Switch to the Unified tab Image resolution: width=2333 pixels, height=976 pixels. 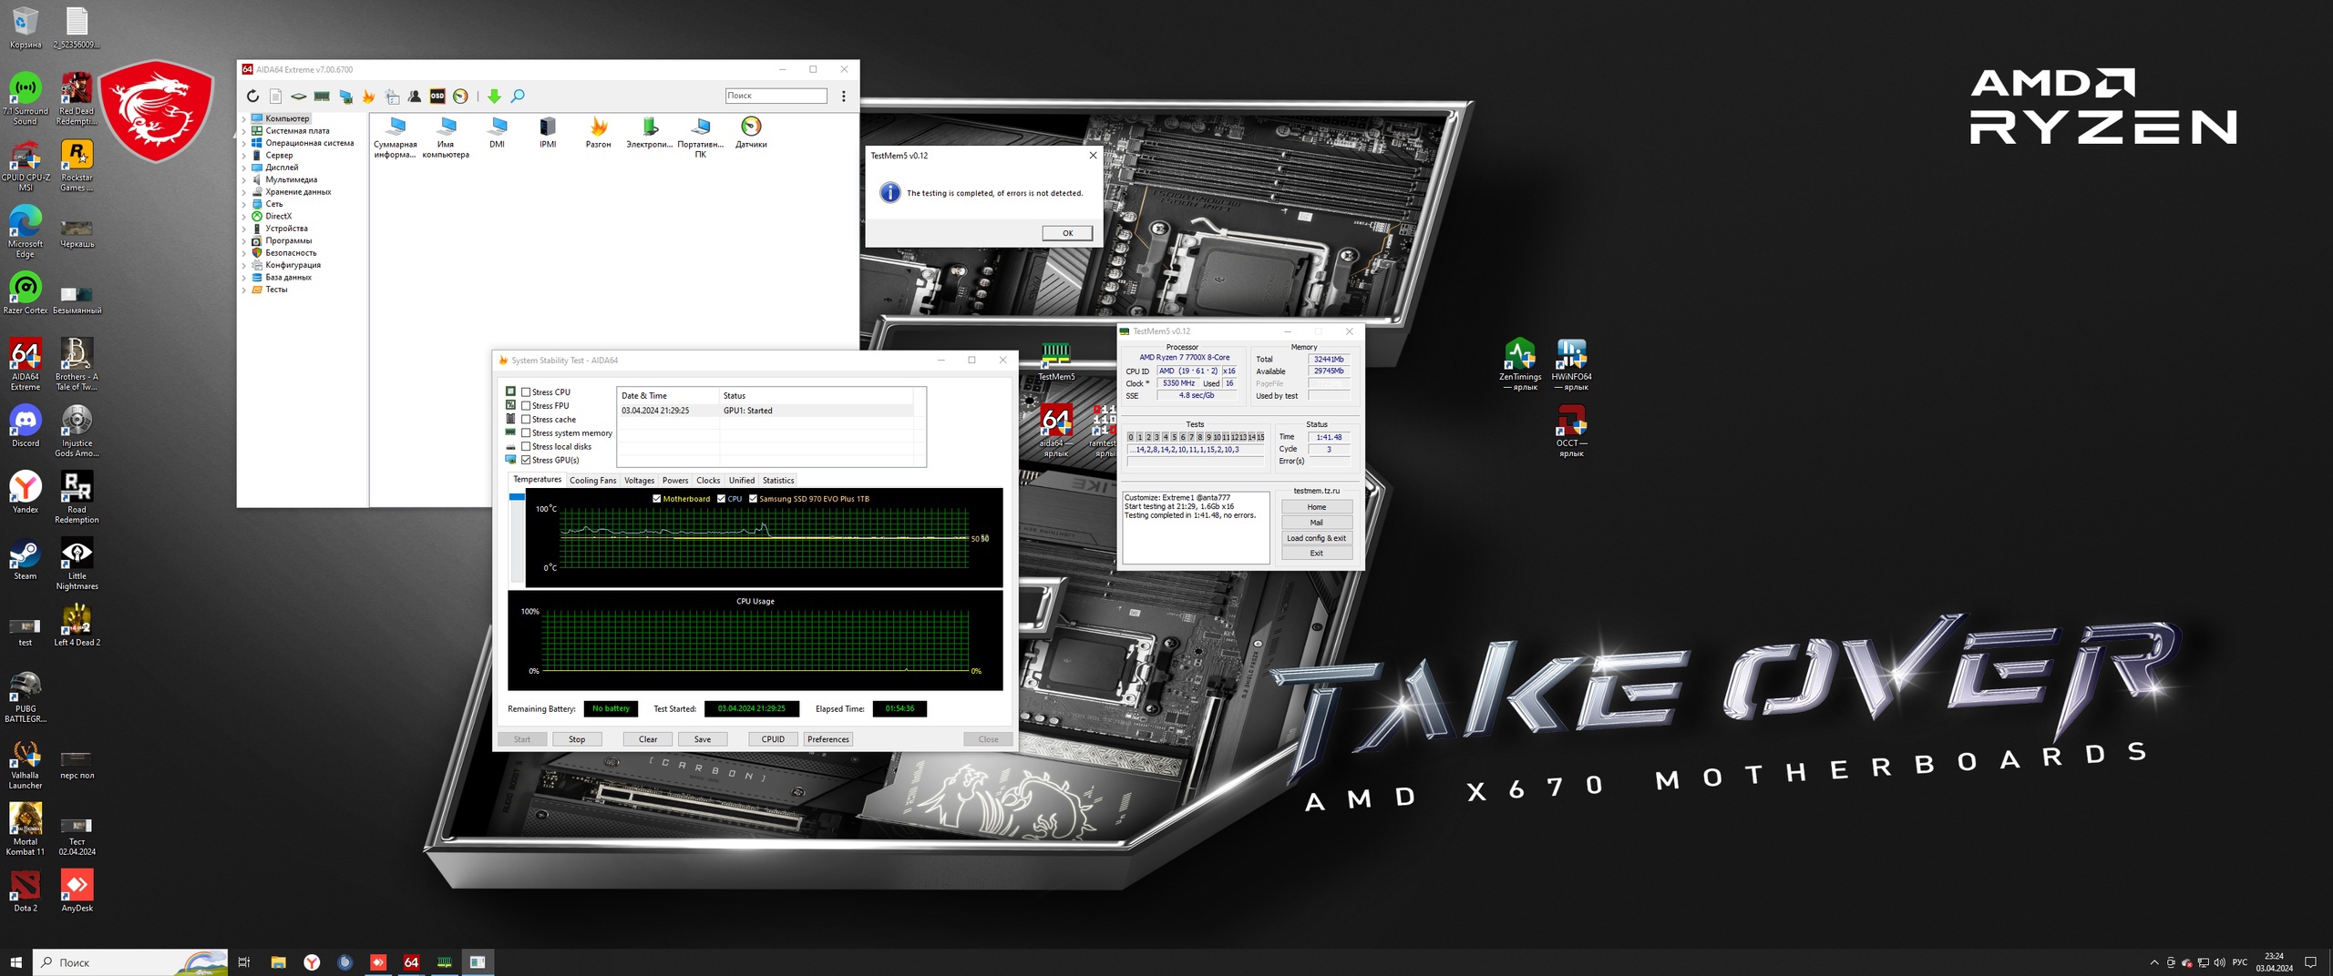pos(742,481)
